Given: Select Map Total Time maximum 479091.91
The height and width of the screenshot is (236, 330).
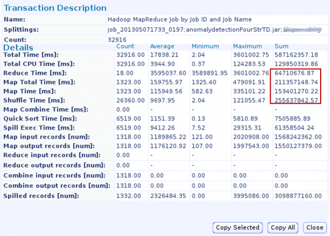Looking at the screenshot, I should tap(249, 82).
